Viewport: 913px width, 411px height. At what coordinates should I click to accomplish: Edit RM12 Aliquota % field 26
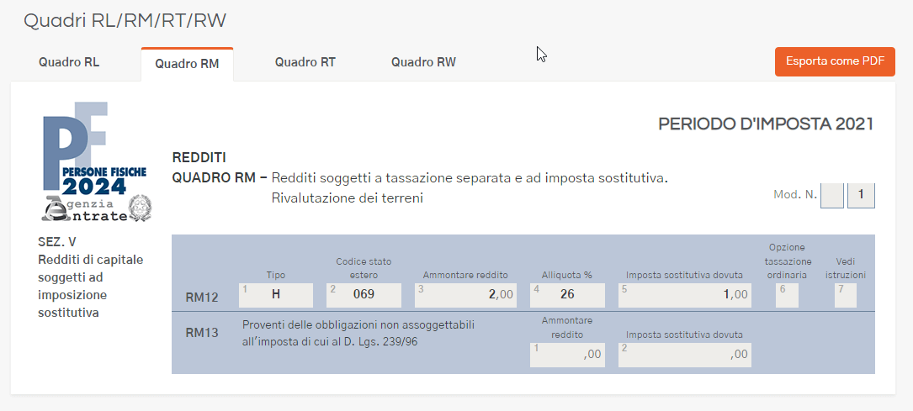(x=567, y=295)
